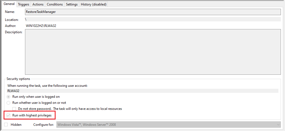Click inside the Description text box
Screen dimensions: 285x131
153,52
